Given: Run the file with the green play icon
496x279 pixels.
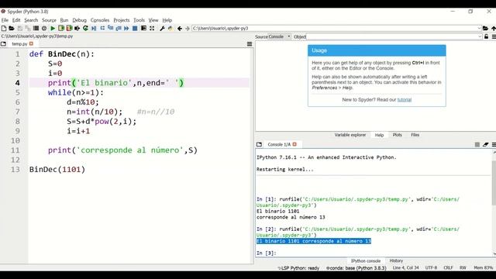Looking at the screenshot, I should click(53, 29).
